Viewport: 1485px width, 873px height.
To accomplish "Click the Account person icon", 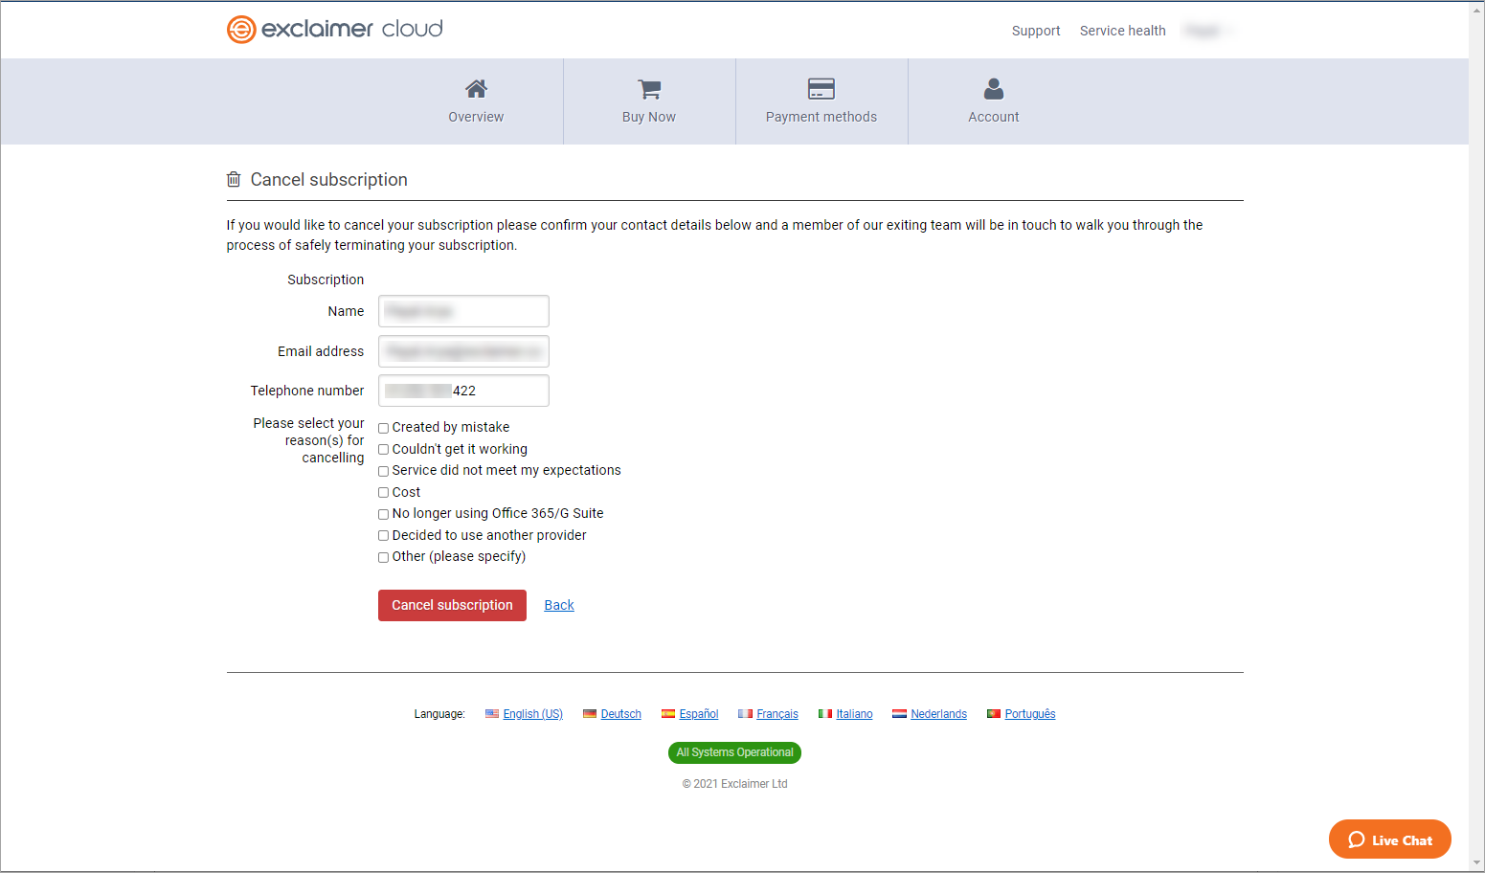I will [x=993, y=89].
